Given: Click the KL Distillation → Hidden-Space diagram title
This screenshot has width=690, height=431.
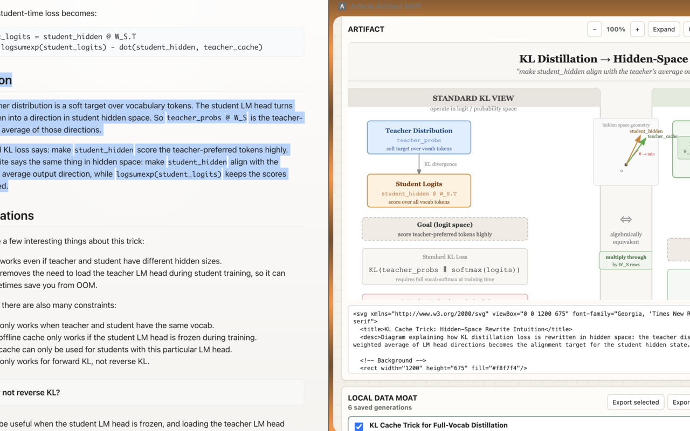Looking at the screenshot, I should pyautogui.click(x=604, y=59).
